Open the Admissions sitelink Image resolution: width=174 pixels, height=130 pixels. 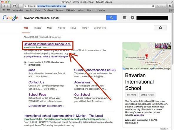point(82,82)
